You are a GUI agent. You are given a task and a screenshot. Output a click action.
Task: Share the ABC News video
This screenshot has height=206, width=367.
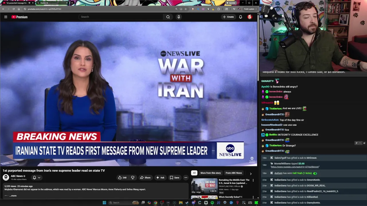pos(145,178)
